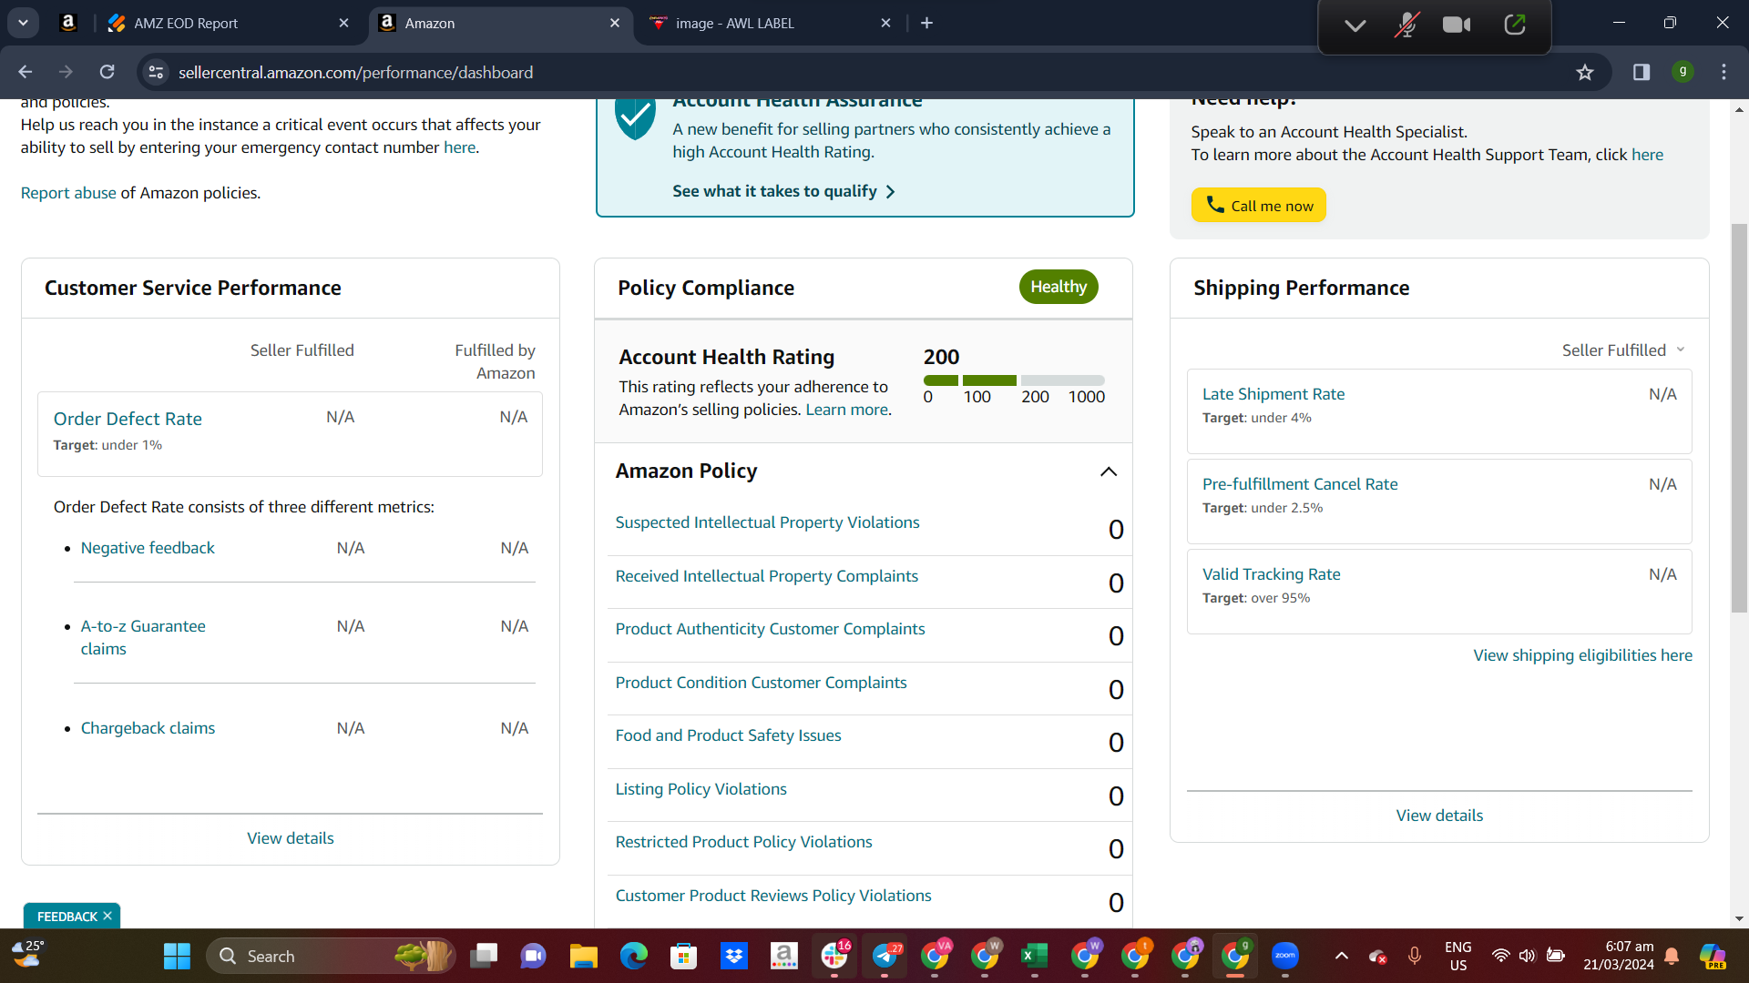This screenshot has height=983, width=1749.
Task: Collapse the Amazon Policy section
Action: pyautogui.click(x=1109, y=471)
